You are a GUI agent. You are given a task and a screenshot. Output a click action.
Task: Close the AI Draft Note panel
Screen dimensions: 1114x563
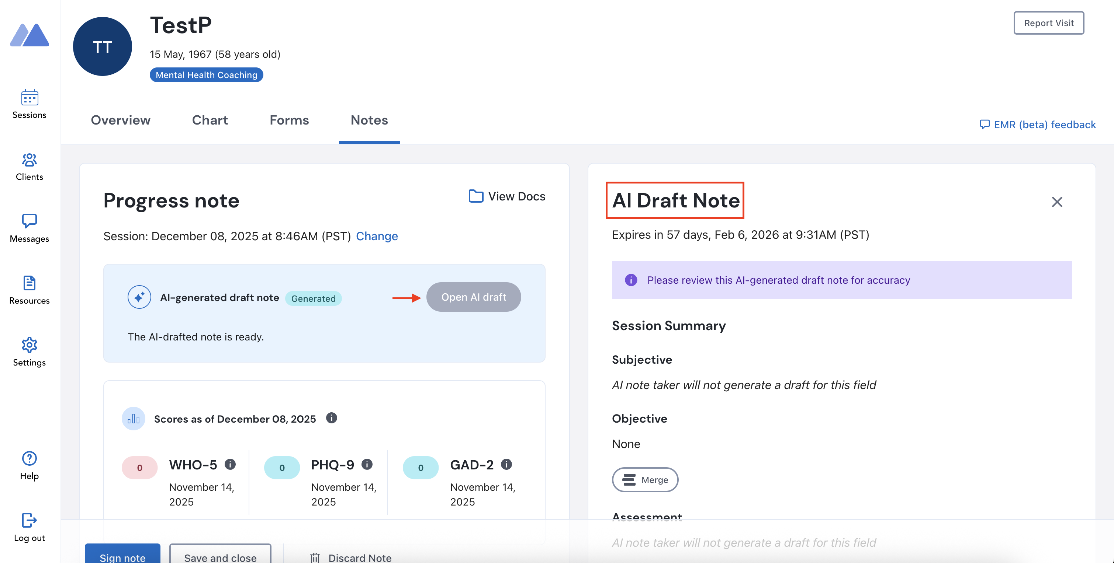(1057, 202)
